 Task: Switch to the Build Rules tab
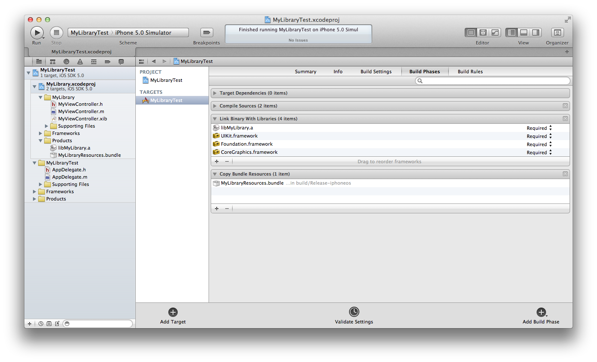[470, 72]
